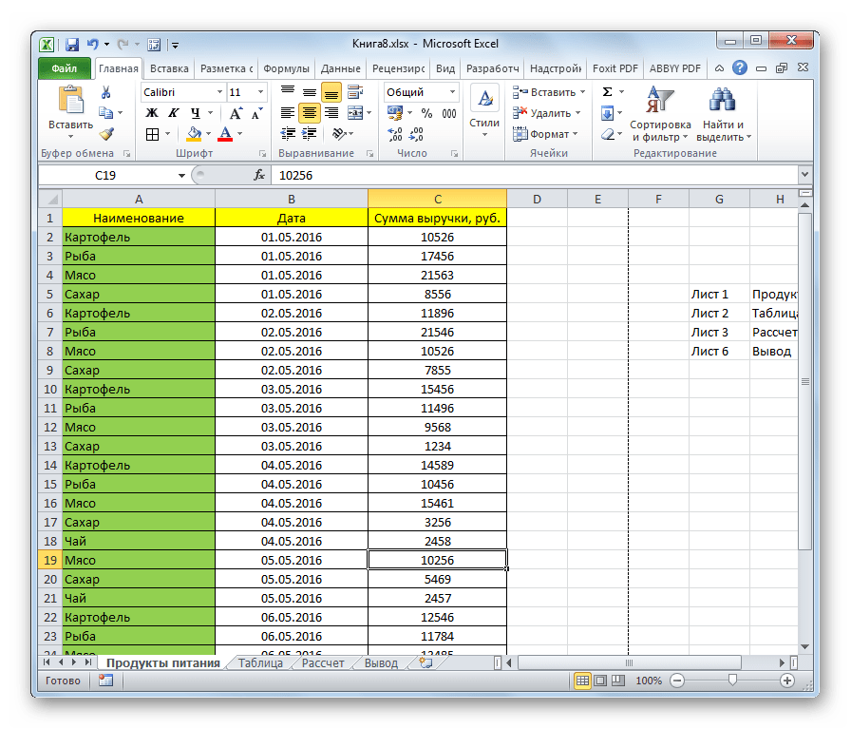The image size is (851, 729).
Task: Click the Save icon in quick access toolbar
Action: (x=72, y=44)
